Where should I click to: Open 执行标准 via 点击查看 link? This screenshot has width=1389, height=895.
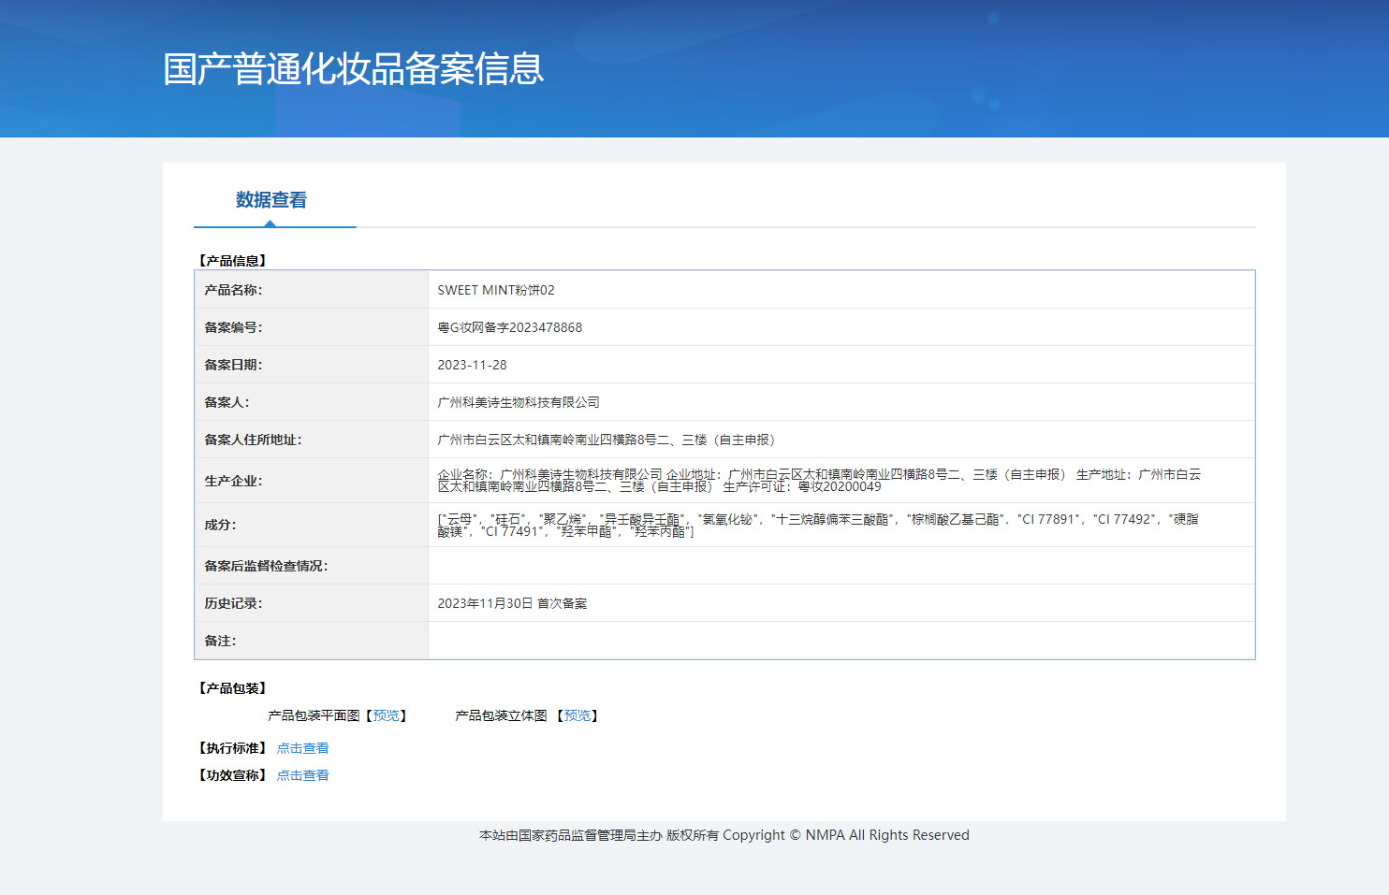(302, 748)
